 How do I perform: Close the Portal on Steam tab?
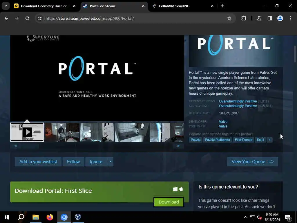pyautogui.click(x=143, y=6)
